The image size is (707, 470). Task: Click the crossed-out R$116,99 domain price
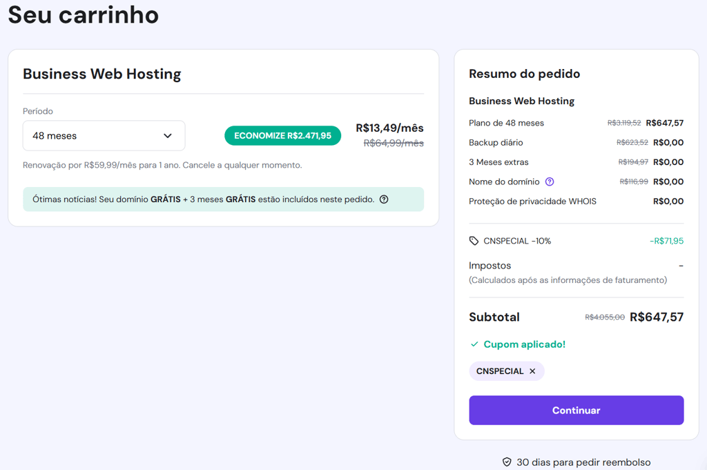(x=634, y=182)
